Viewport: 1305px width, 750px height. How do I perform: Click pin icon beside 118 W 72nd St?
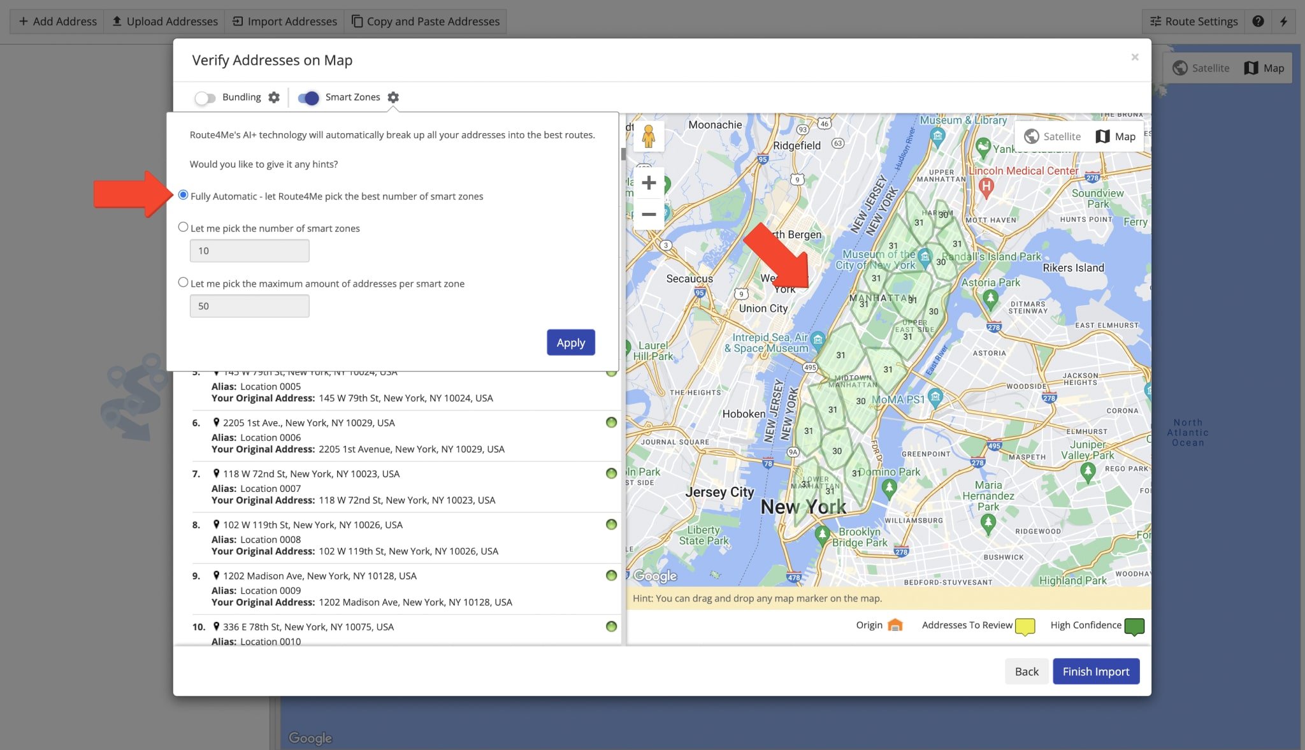216,473
